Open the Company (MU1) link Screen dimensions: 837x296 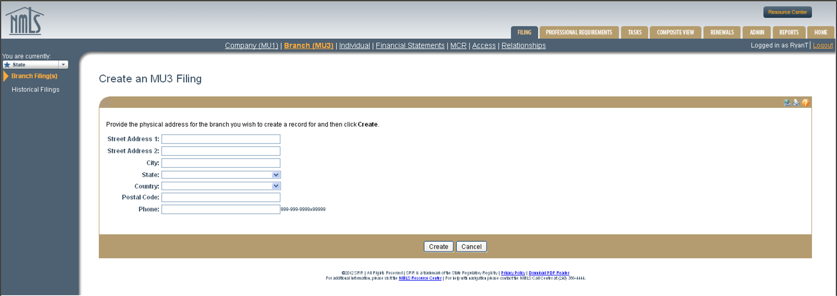pos(251,45)
